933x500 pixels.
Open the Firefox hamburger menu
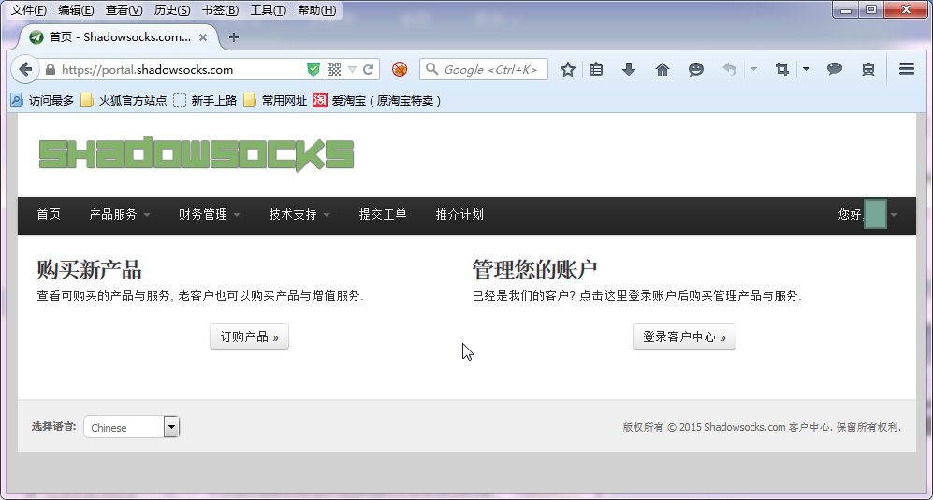pyautogui.click(x=906, y=69)
